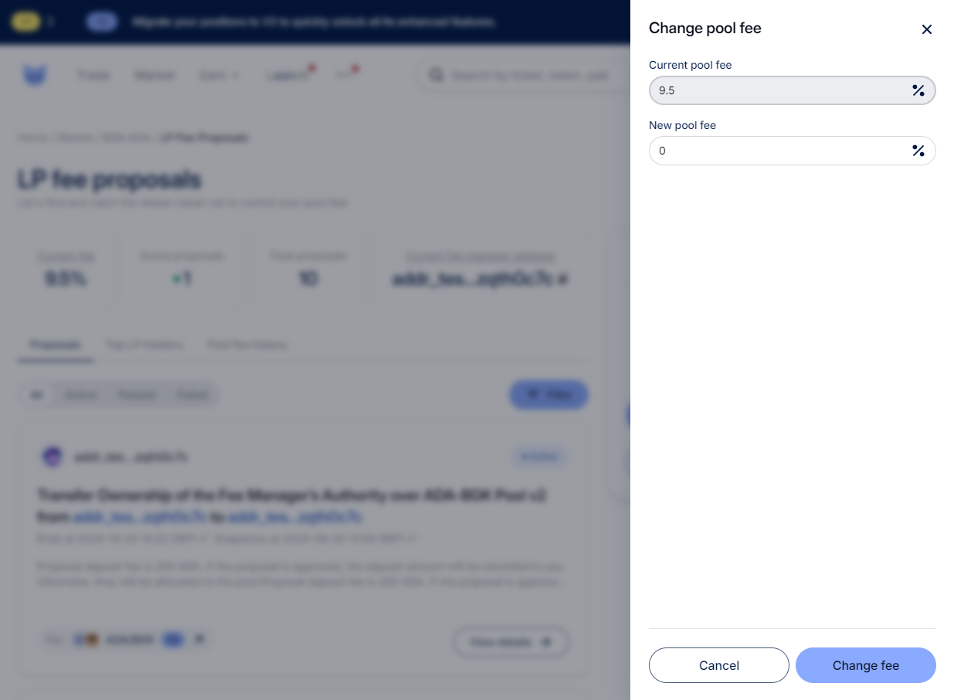Click the Cancel button
This screenshot has width=954, height=700.
[719, 665]
